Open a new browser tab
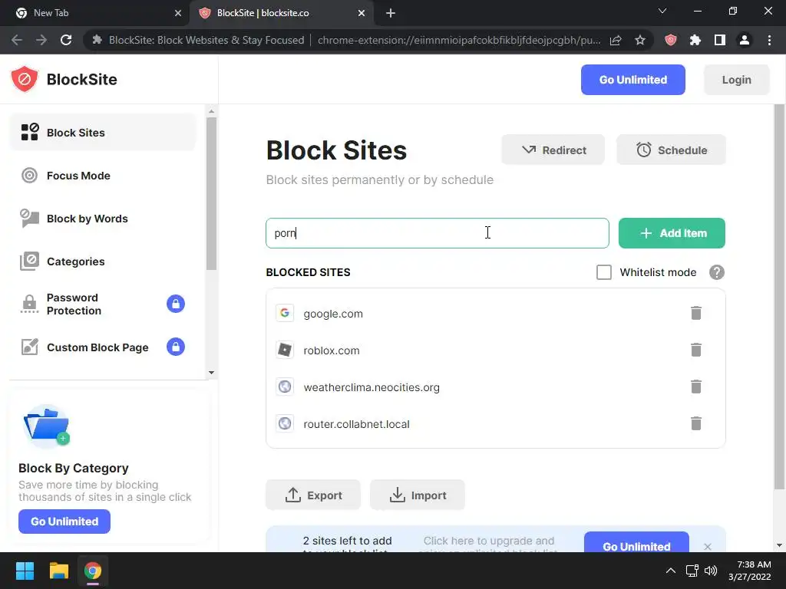 [x=391, y=13]
